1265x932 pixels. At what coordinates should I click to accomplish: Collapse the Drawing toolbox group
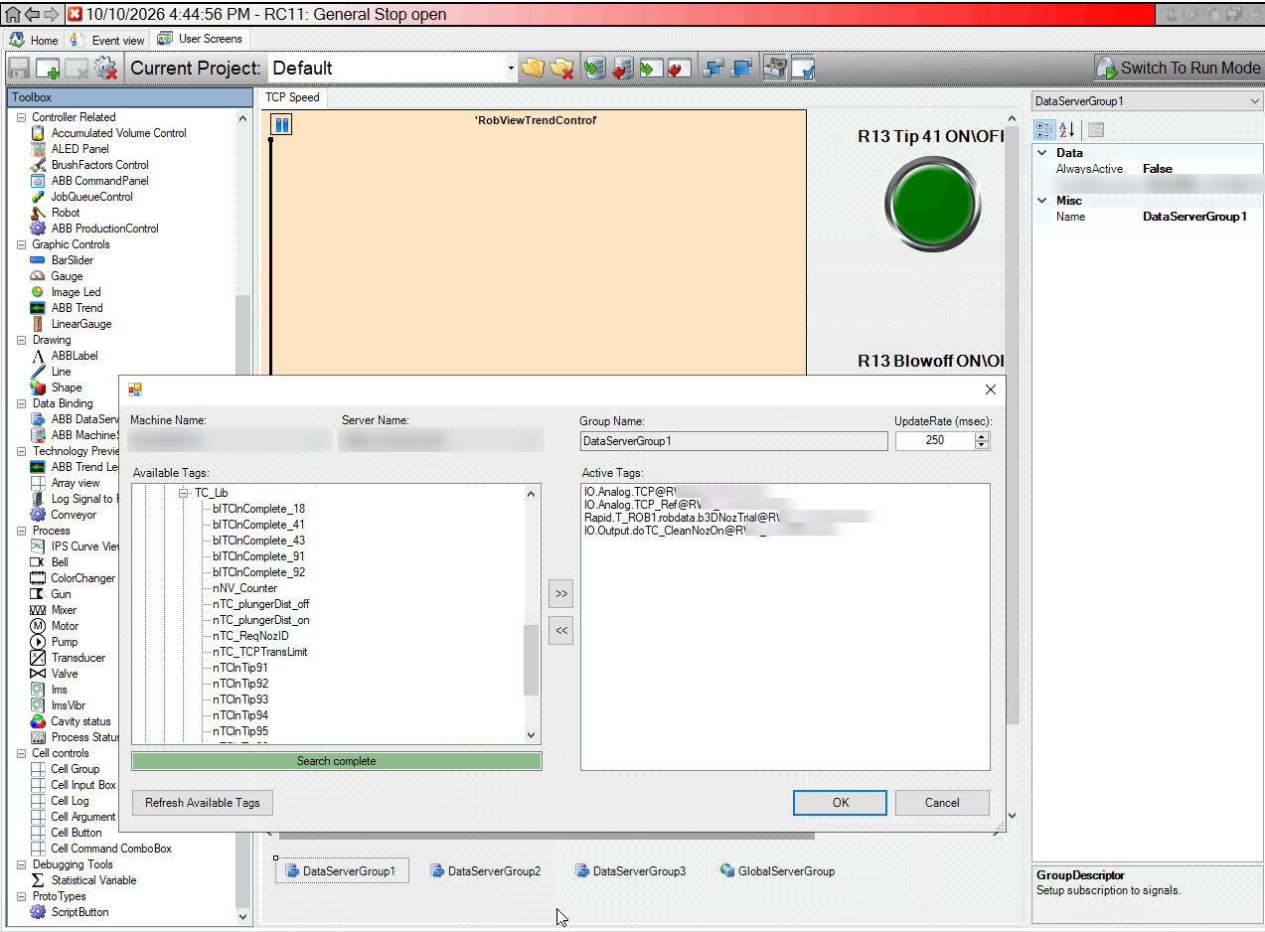point(22,340)
